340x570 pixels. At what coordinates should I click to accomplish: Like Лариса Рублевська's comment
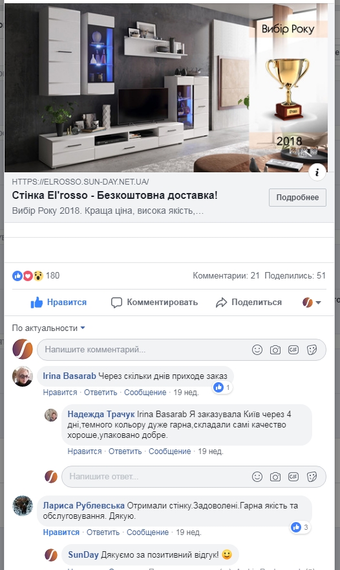tap(61, 532)
